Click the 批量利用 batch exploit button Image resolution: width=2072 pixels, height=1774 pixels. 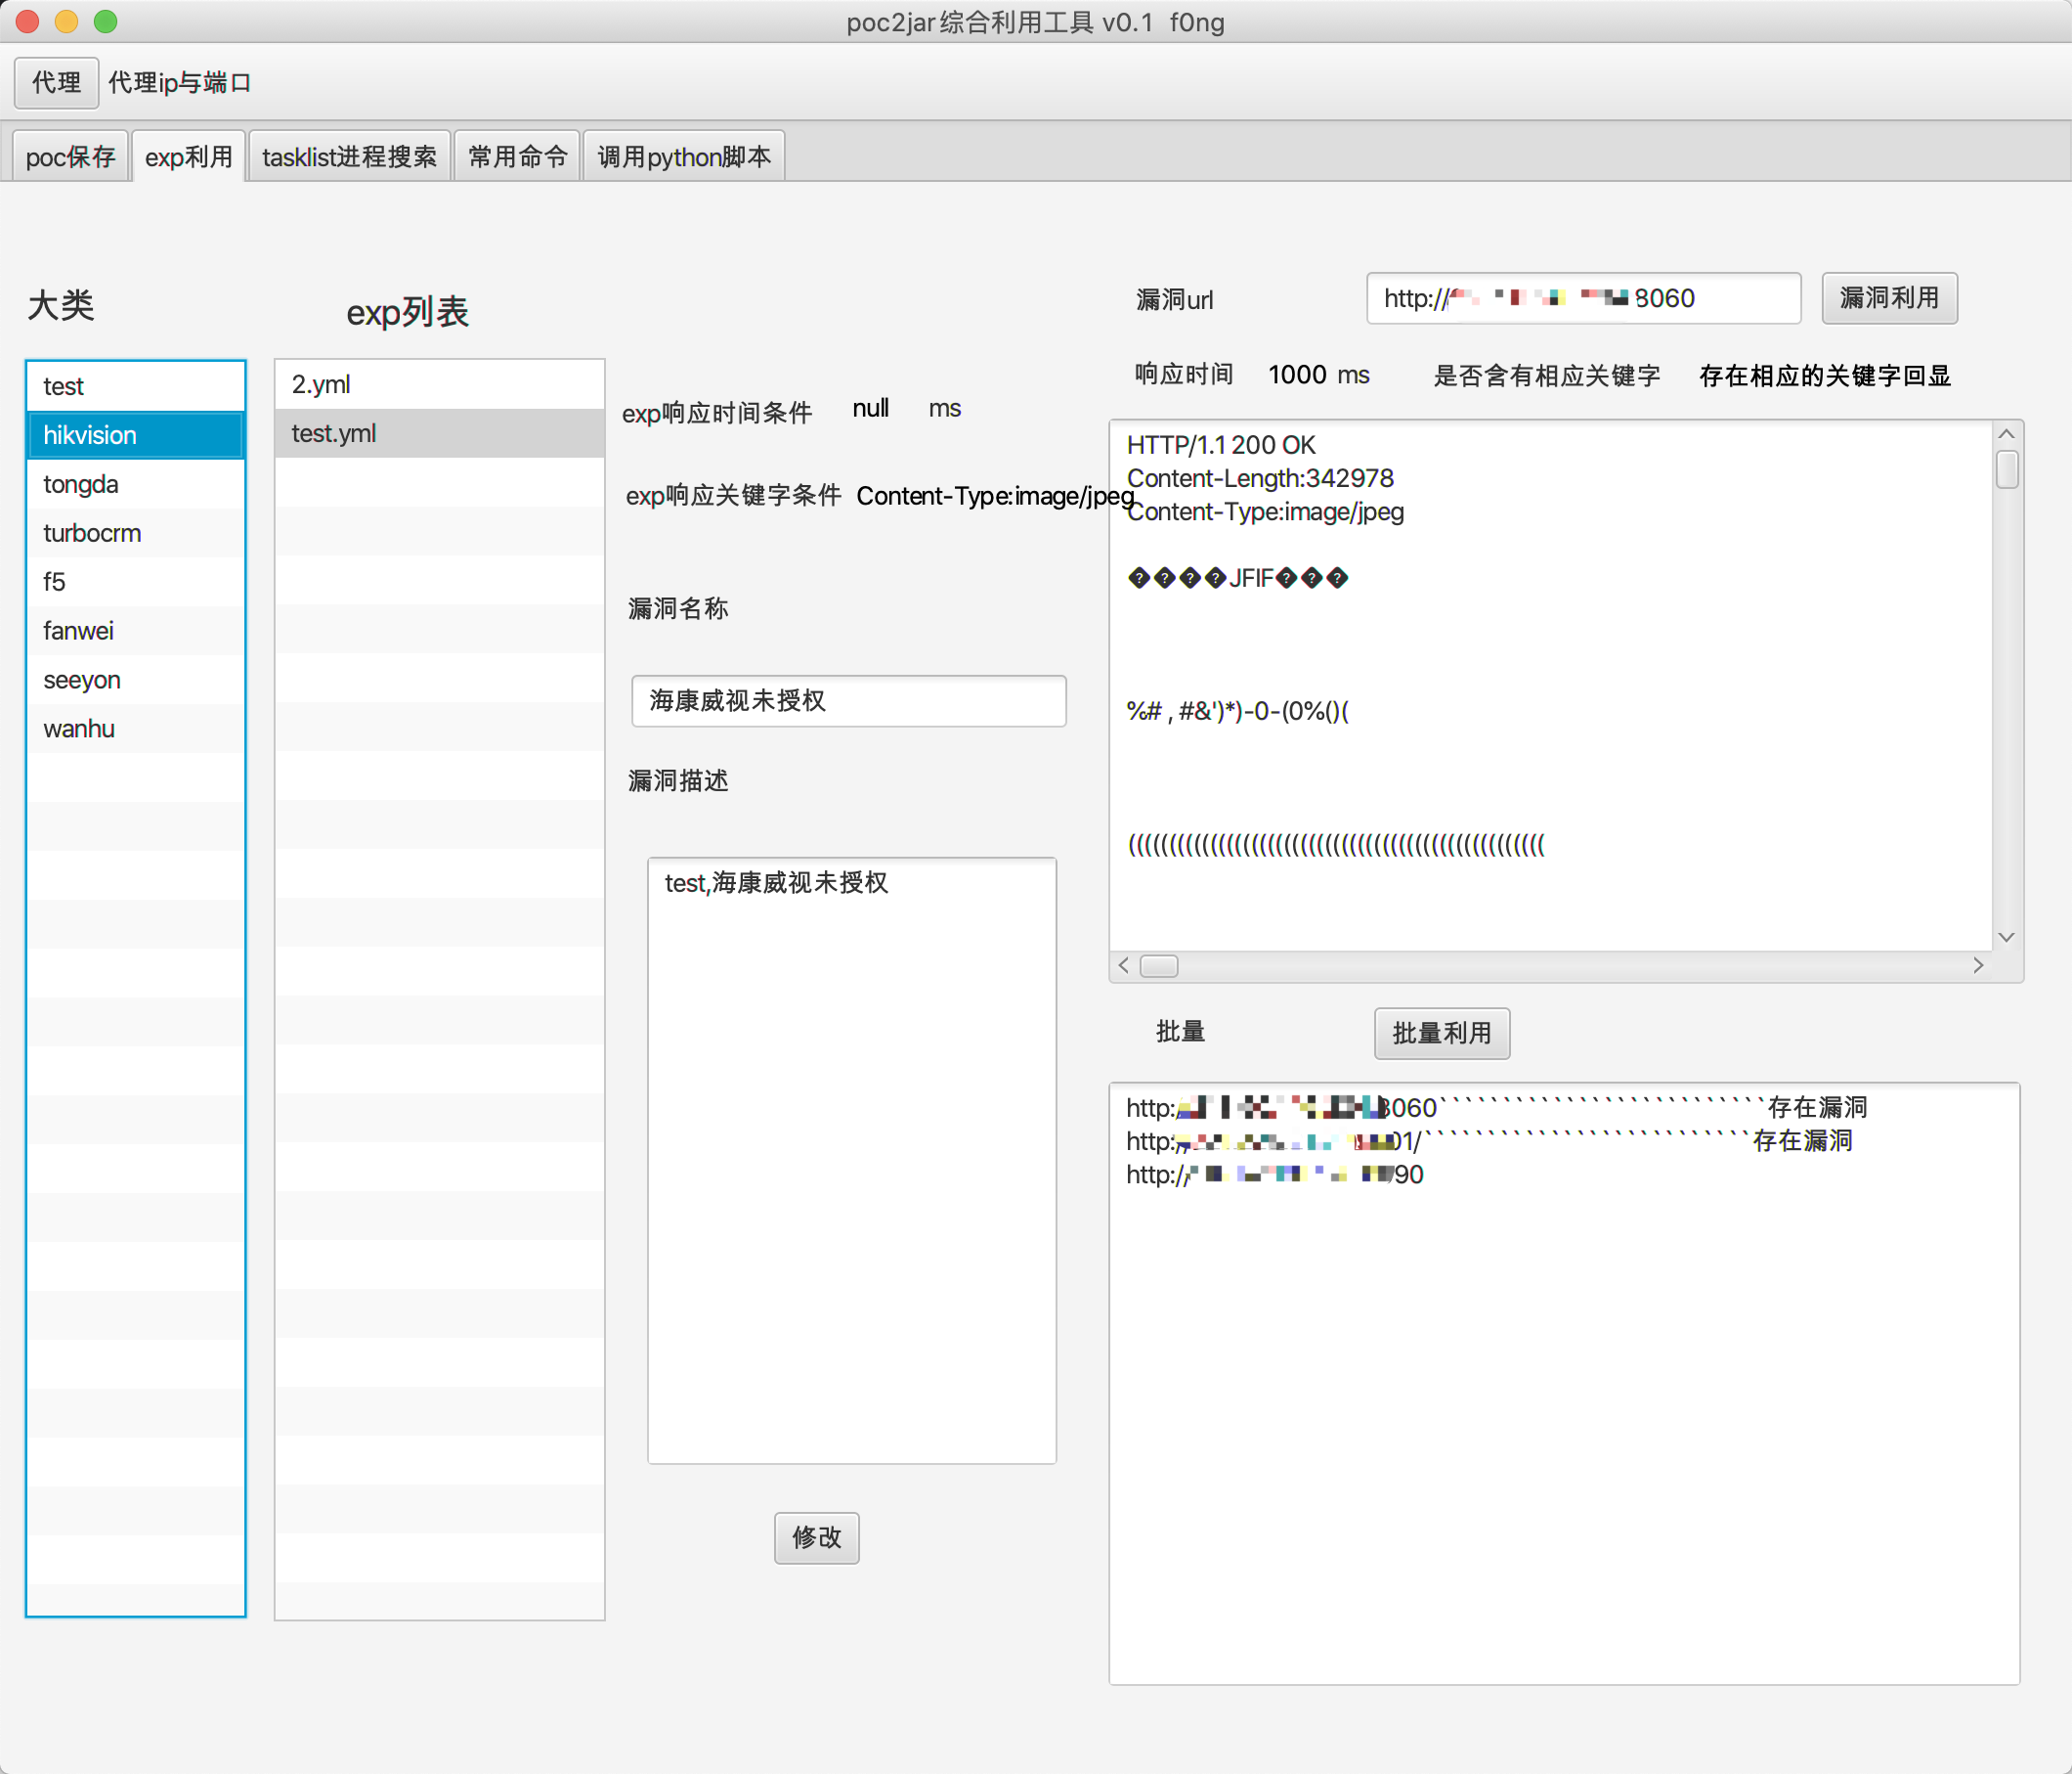(x=1441, y=1033)
